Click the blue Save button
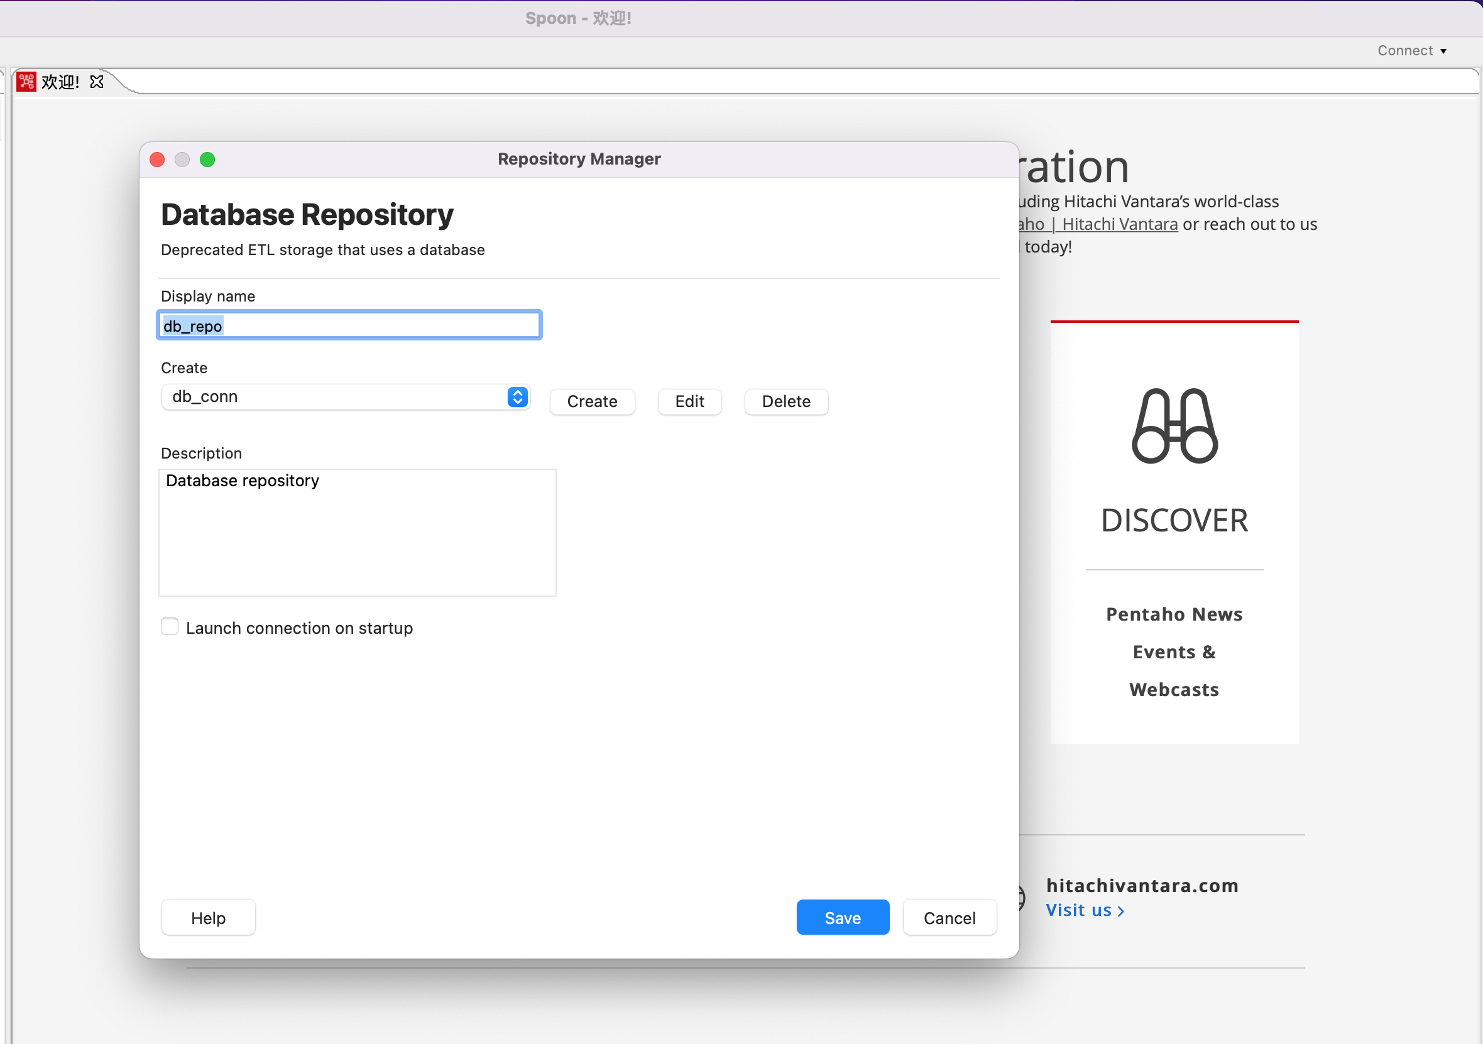 [842, 918]
